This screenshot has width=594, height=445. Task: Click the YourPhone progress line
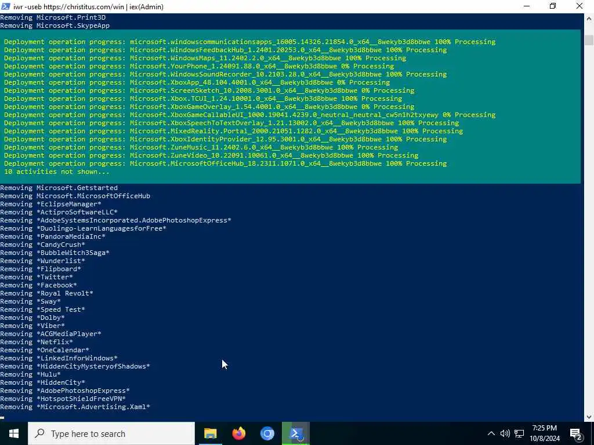click(199, 66)
